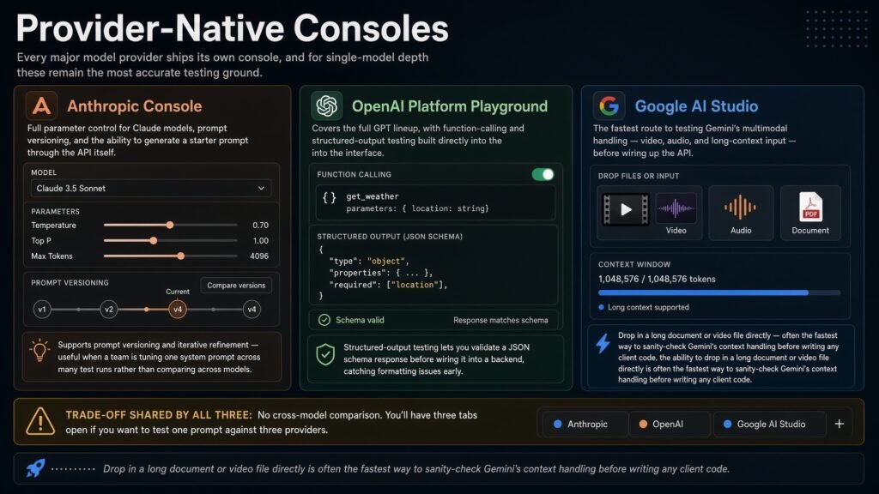
Task: Click the OpenAI Platform Playground heading
Action: [x=450, y=105]
